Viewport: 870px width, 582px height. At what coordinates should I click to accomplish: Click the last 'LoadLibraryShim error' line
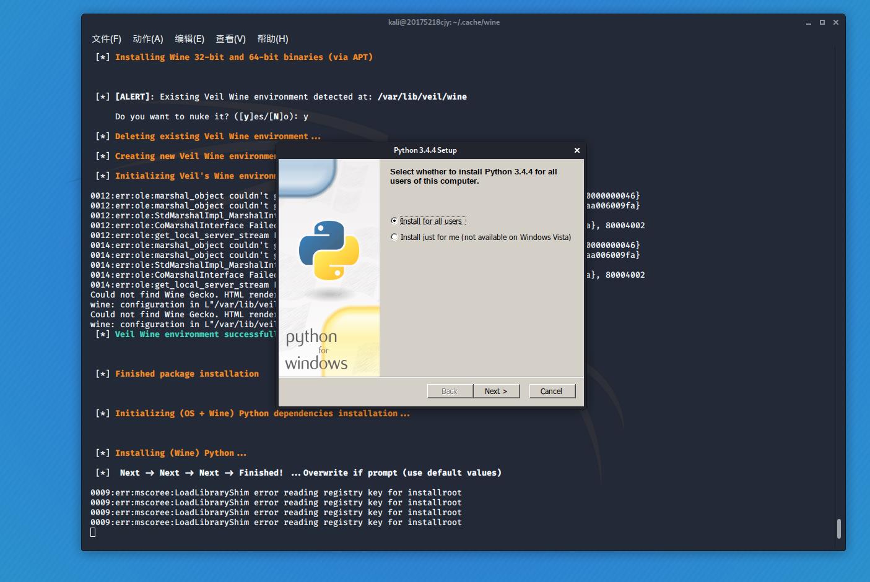[x=276, y=522]
